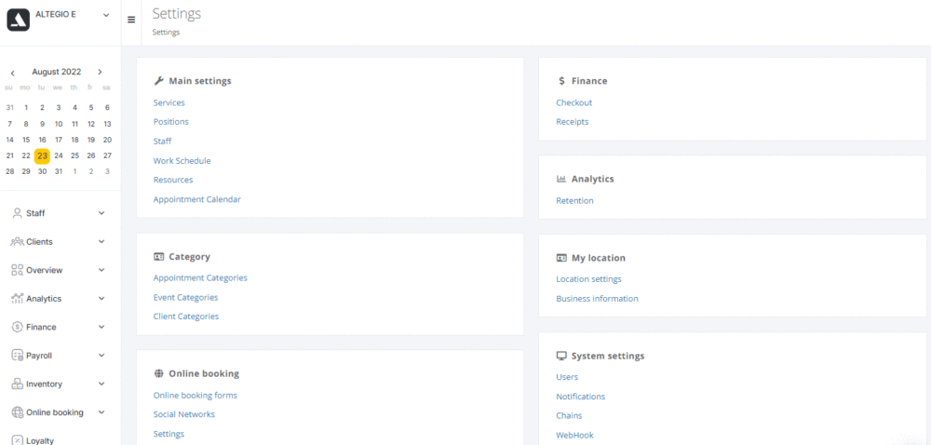Click the Overview grid icon in sidebar
This screenshot has height=445, width=931.
[17, 270]
